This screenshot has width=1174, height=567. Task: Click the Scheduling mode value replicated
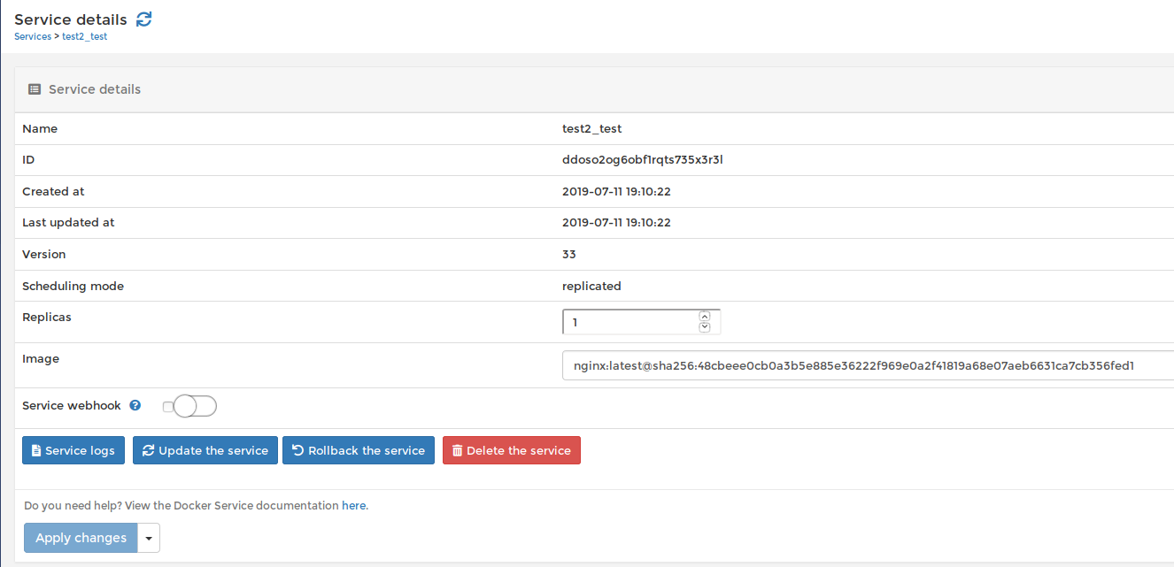click(x=591, y=287)
